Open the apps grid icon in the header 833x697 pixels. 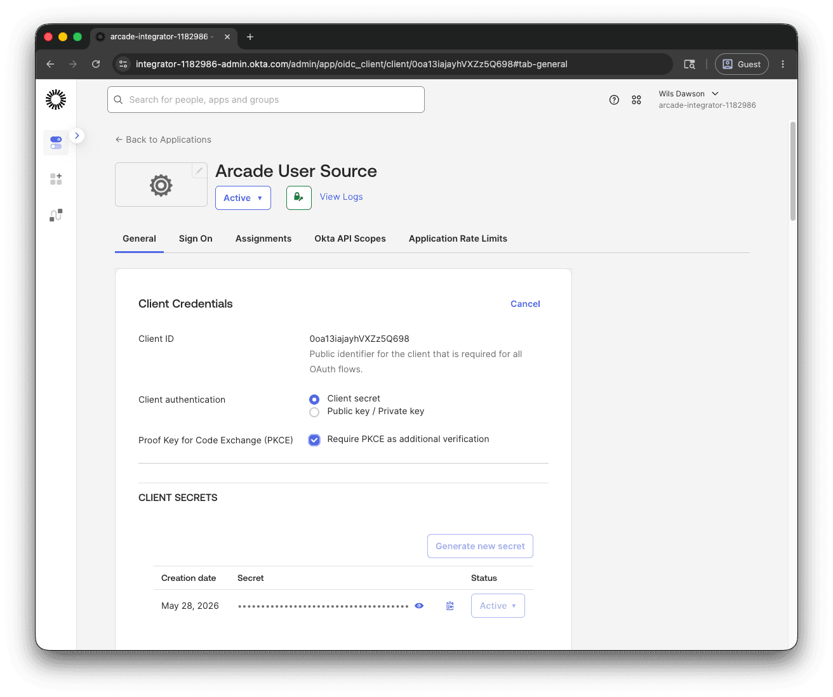636,100
